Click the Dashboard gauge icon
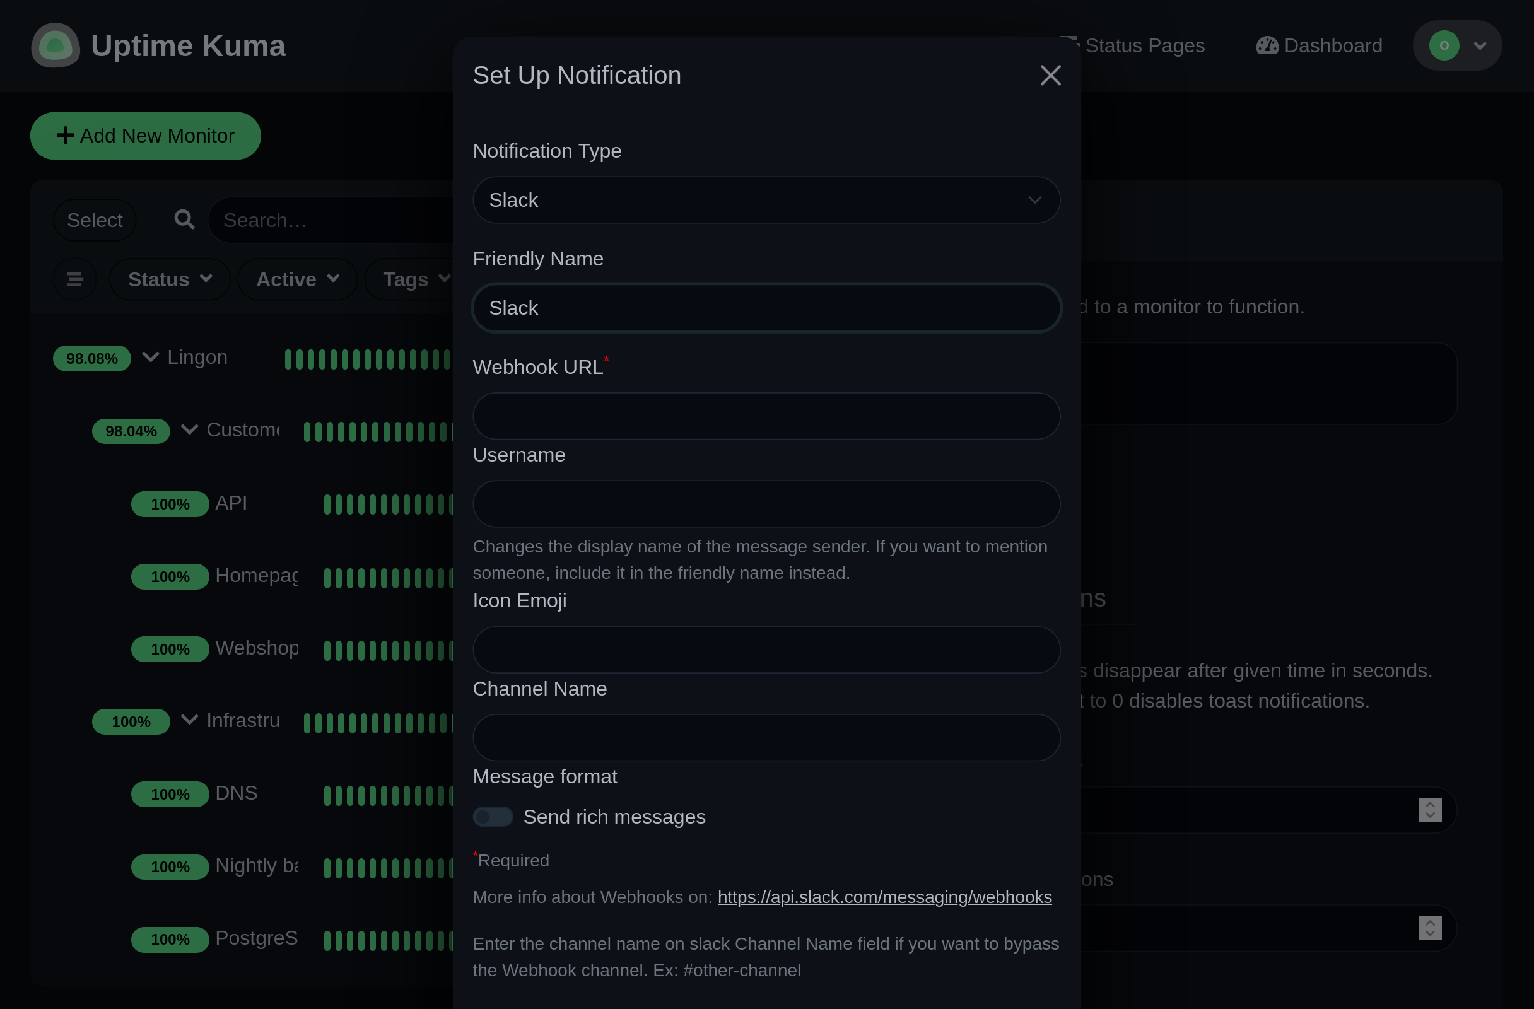The height and width of the screenshot is (1009, 1534). 1267,45
